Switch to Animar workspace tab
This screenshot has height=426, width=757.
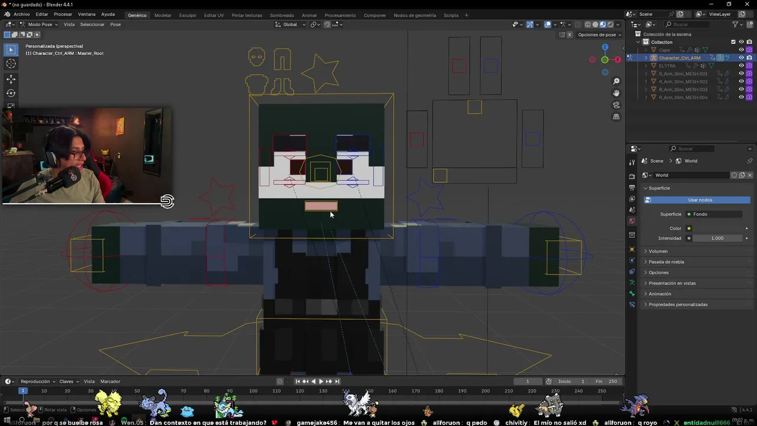point(309,15)
